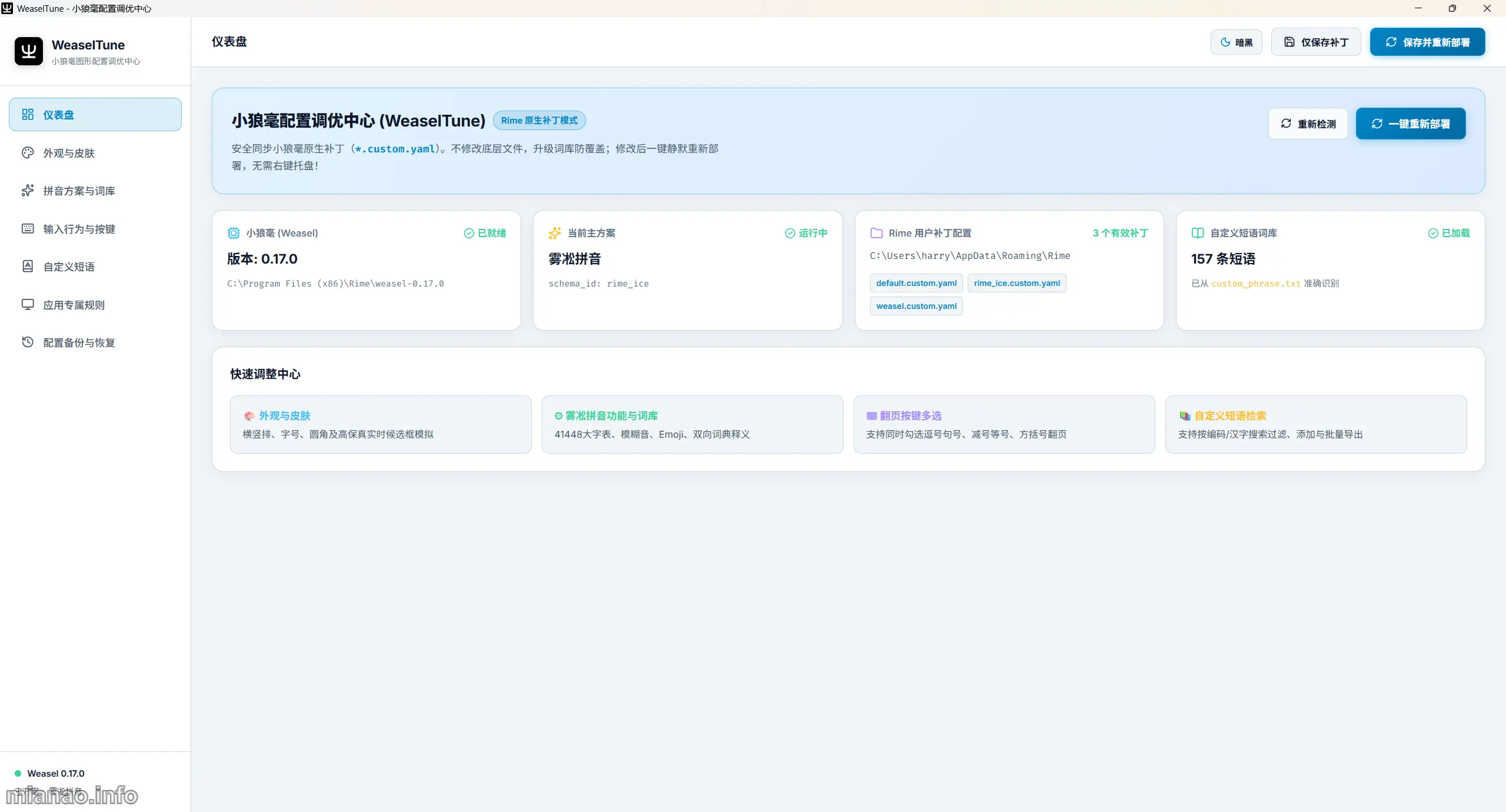1506x812 pixels.
Task: Click the dashboard grid icon next to 仪表盘
Action: pyautogui.click(x=28, y=114)
